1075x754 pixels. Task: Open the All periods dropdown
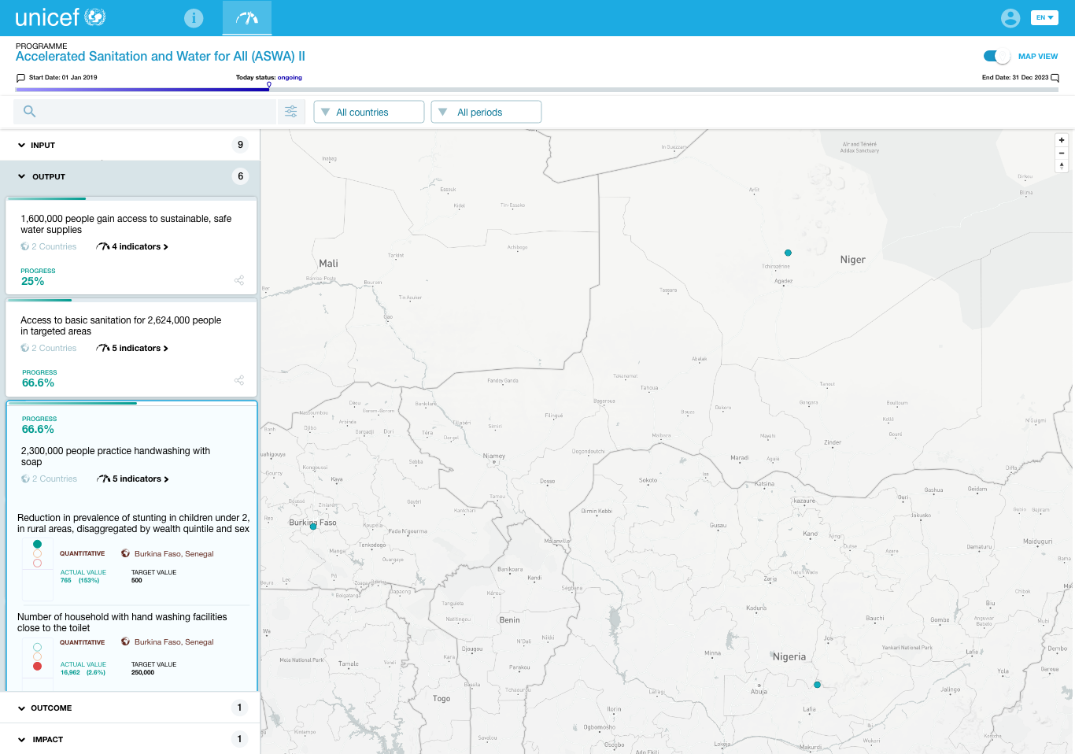tap(486, 112)
